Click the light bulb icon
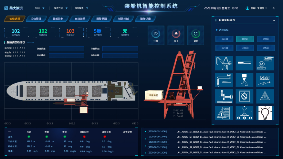The image size is (283, 159). pos(265,113)
